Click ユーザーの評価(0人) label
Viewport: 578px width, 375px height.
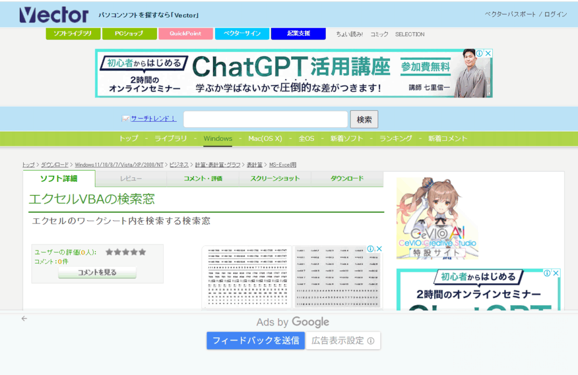(65, 252)
